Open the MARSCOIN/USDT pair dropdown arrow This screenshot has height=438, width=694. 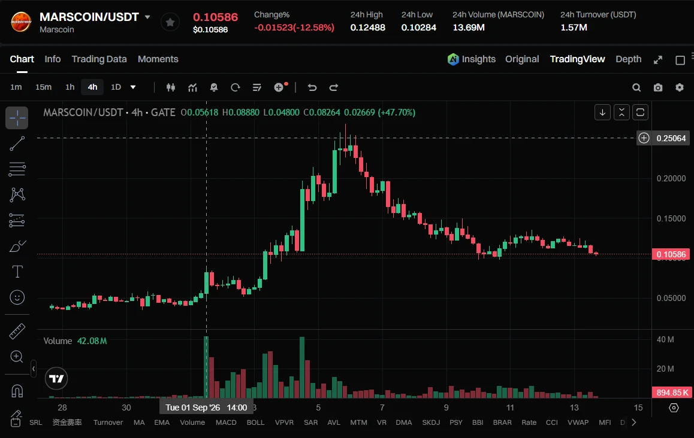147,17
